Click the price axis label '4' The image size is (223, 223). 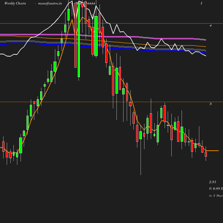click(x=211, y=25)
